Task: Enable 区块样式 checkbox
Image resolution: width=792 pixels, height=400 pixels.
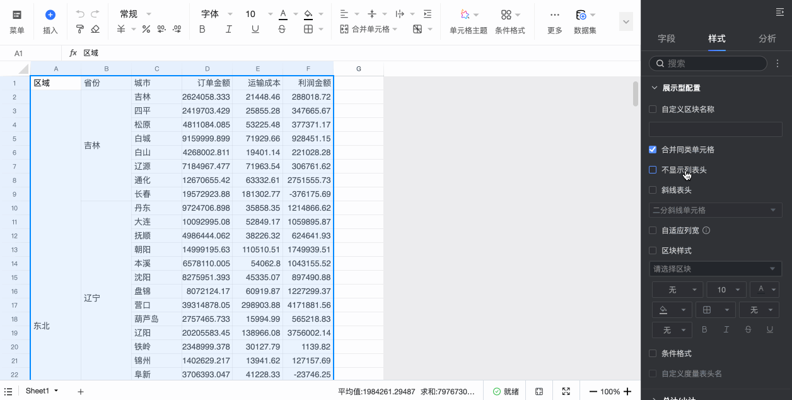Action: click(x=653, y=250)
